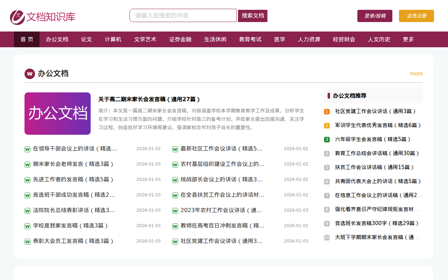The height and width of the screenshot is (280, 448).
Task: Open the 办公文档推荐 panel header
Action: point(350,96)
